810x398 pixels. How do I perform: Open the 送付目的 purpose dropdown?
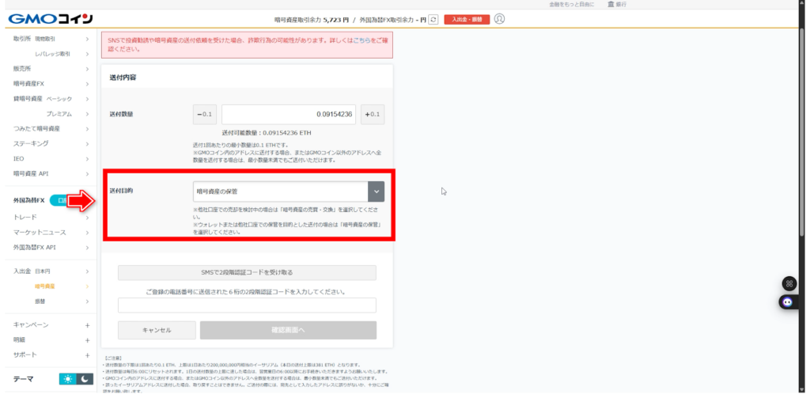coord(289,191)
